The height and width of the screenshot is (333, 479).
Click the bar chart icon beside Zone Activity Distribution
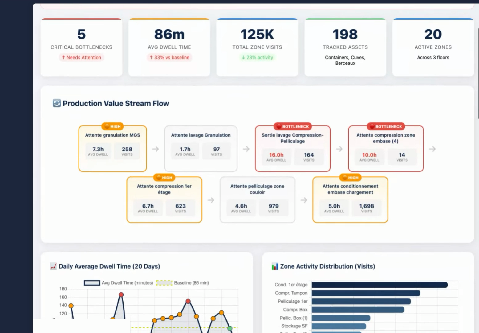coord(275,266)
